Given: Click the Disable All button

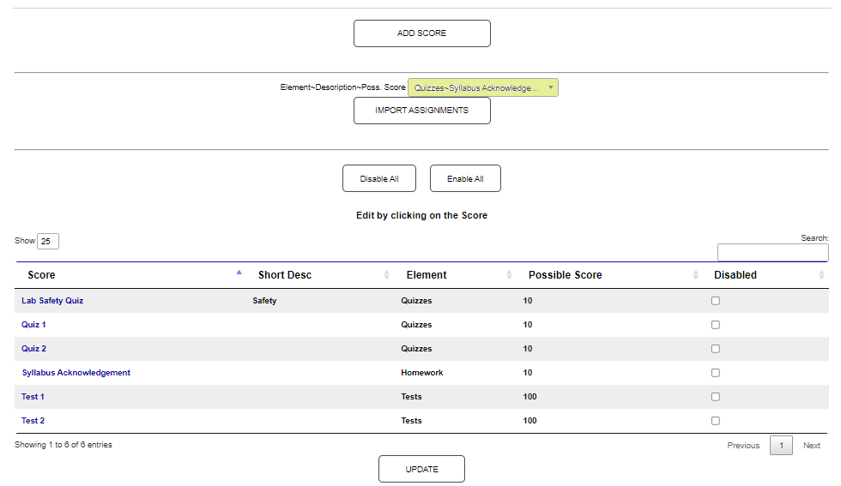Looking at the screenshot, I should tap(379, 178).
